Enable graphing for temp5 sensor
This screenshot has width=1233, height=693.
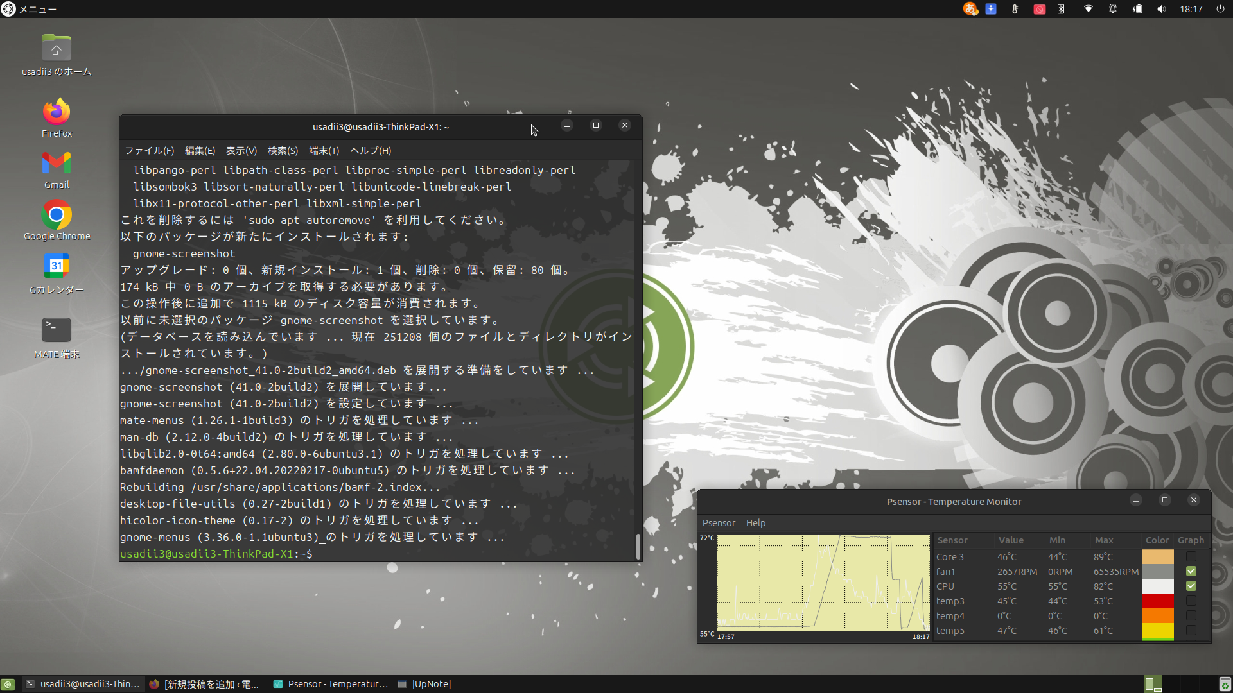pyautogui.click(x=1191, y=631)
